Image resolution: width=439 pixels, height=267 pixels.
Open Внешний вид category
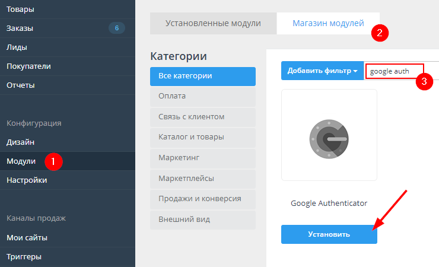202,220
